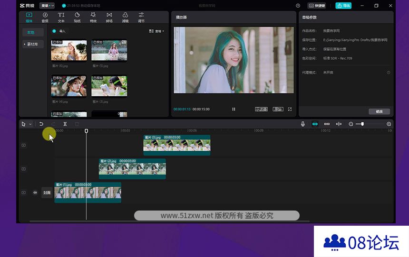Click the help question mark icon
The height and width of the screenshot is (257, 409).
tap(298, 6)
